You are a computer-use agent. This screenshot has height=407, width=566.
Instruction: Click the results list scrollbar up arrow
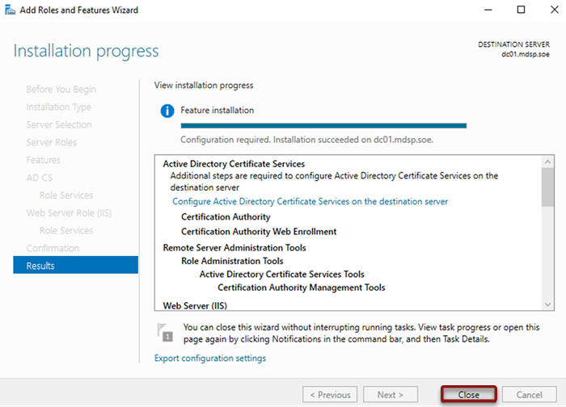pyautogui.click(x=547, y=162)
